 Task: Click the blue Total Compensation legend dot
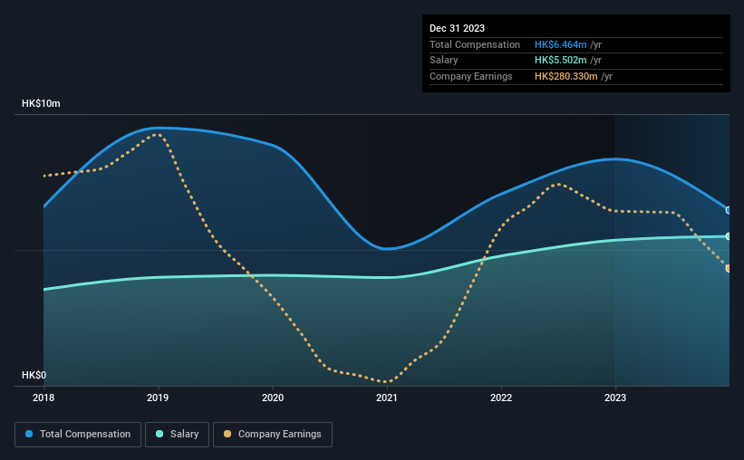[29, 434]
